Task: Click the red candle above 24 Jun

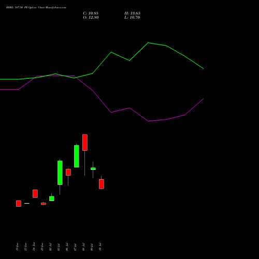Action: point(35,194)
